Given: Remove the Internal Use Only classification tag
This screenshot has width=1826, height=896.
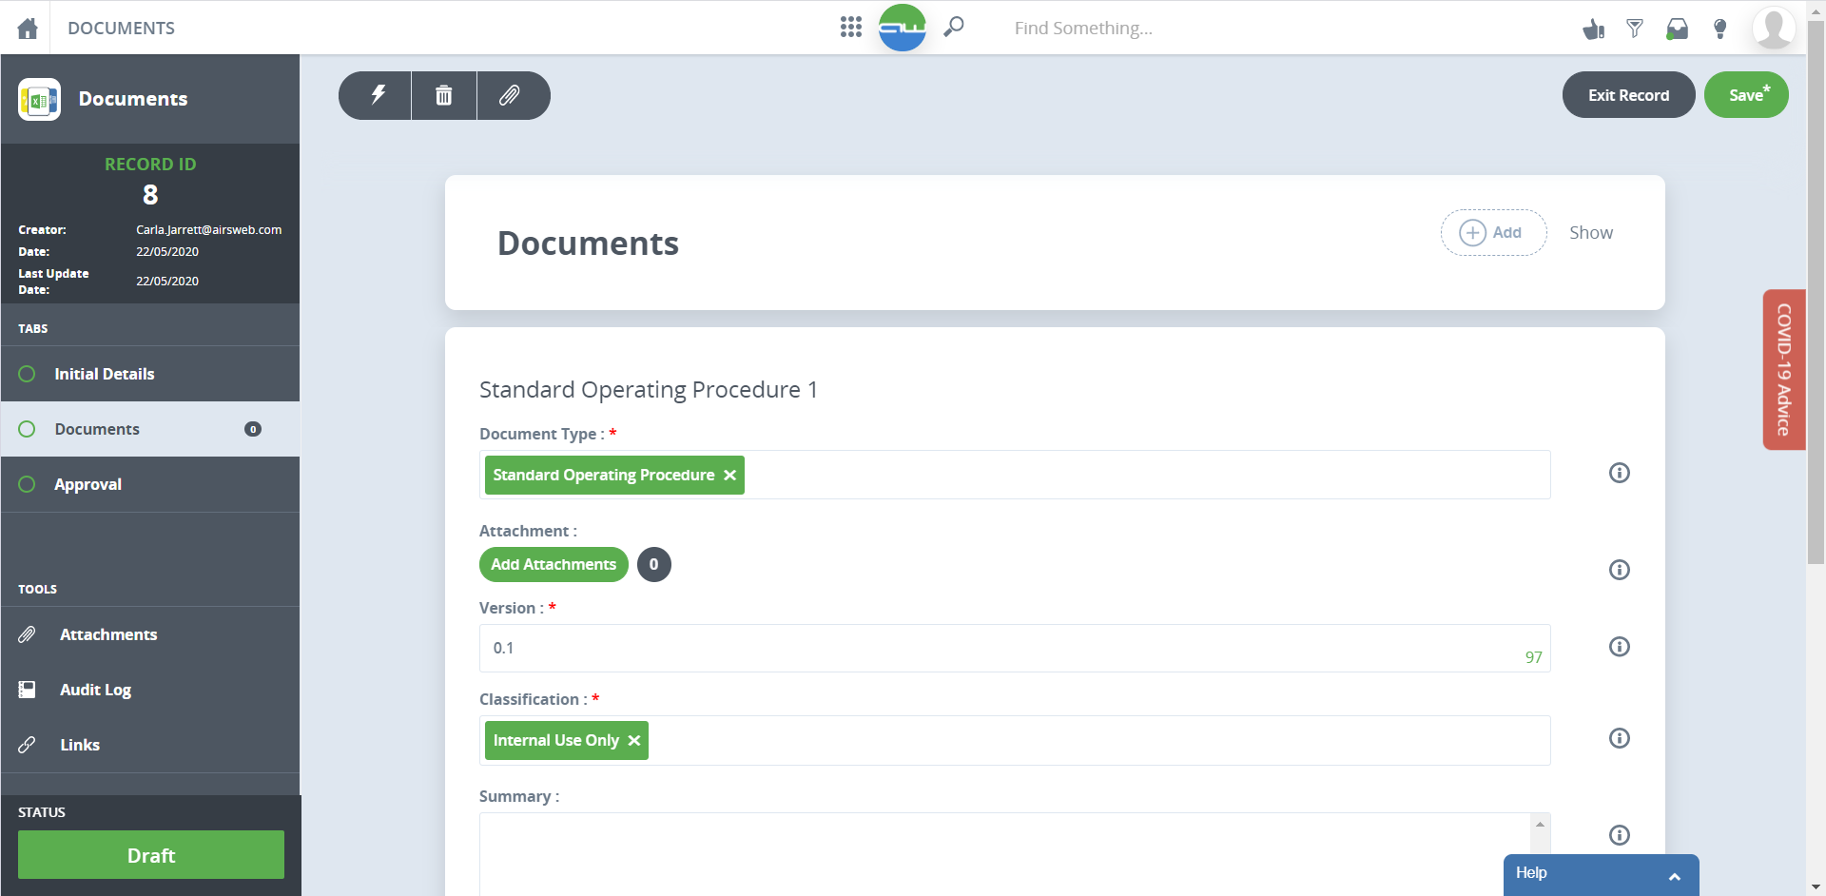Looking at the screenshot, I should 634,740.
